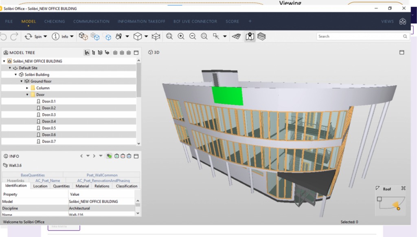Click the floor grid icon in toolbar
This screenshot has height=237, width=417.
pos(236,37)
